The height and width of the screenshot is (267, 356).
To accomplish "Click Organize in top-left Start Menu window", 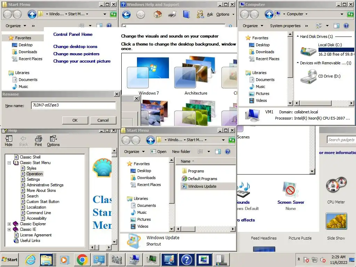I will coord(16,26).
